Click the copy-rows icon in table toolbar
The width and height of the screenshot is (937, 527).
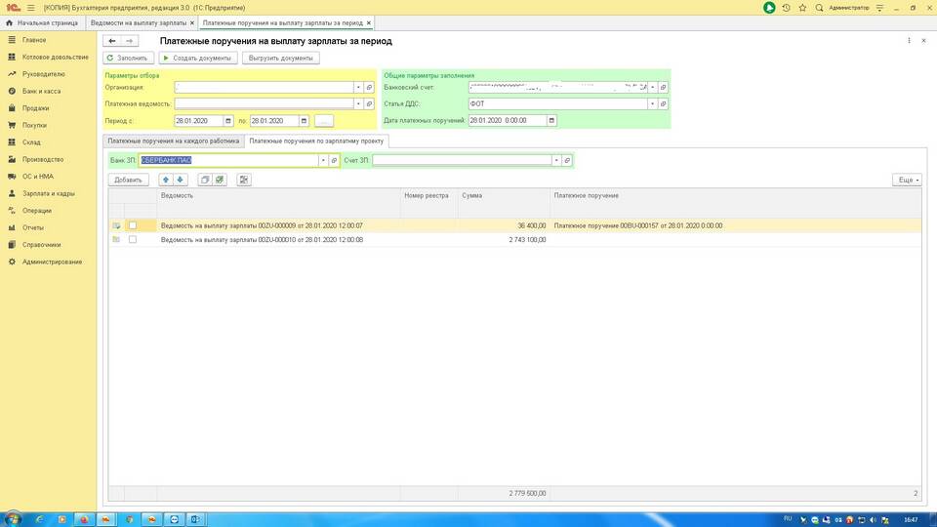[205, 180]
